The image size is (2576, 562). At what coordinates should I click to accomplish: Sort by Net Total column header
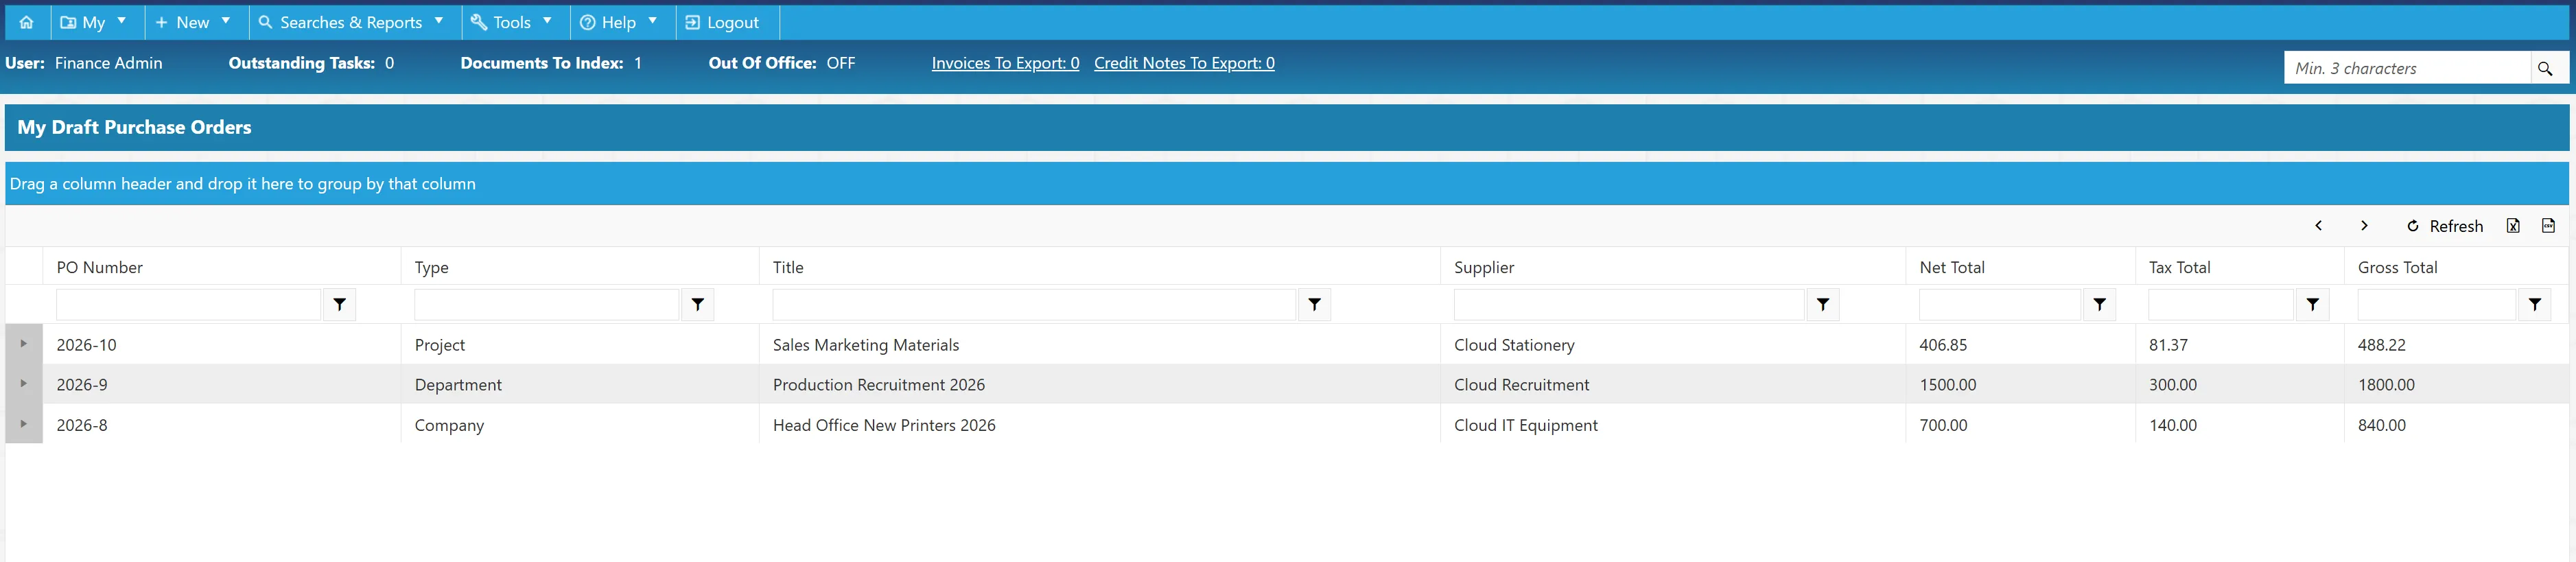tap(1952, 267)
